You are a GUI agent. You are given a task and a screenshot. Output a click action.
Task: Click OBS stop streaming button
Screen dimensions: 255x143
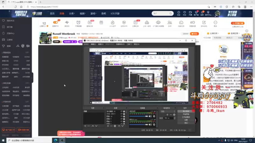click(186, 112)
